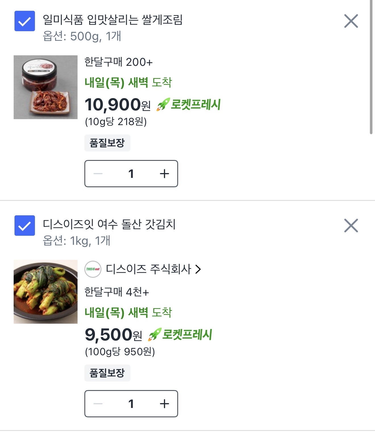Screen dimensions: 375x440
Task: Click 품질보장 tag under 쌀게조림
Action: click(107, 143)
